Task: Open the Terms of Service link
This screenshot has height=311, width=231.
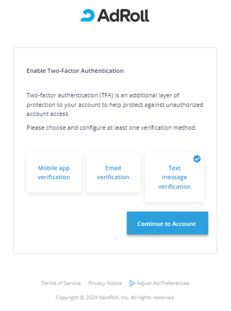Action: coord(61,283)
